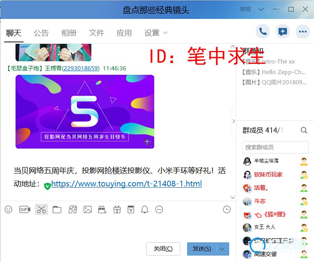This screenshot has width=314, height=262.
Task: Click the QQ number 2293018659 link
Action: [x=81, y=69]
